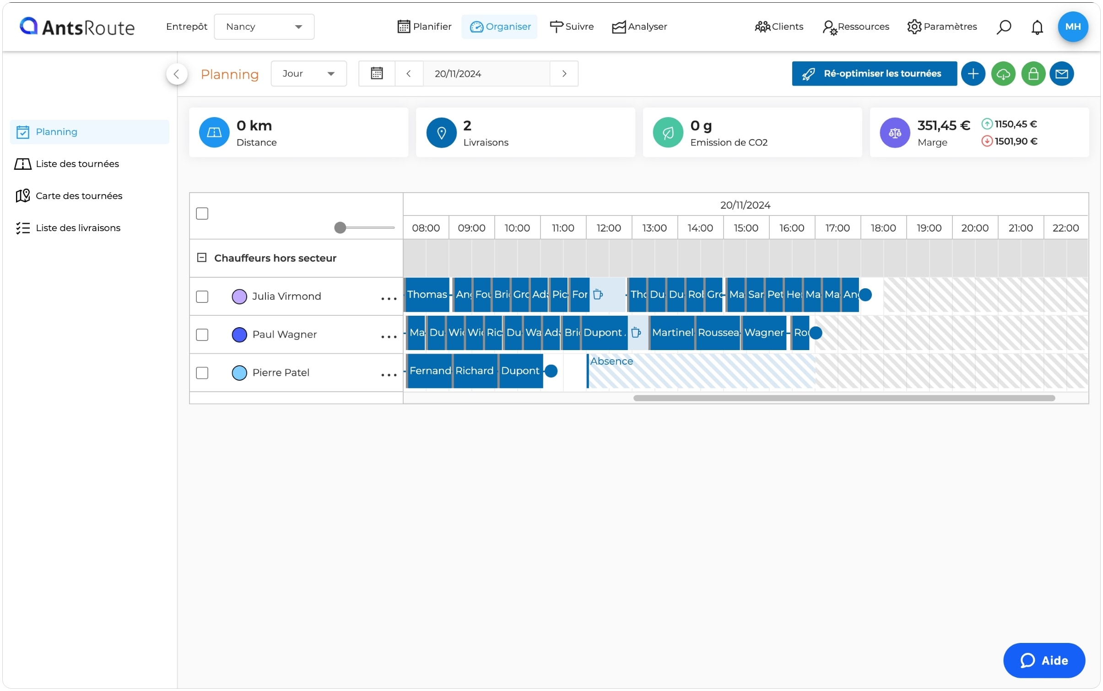The height and width of the screenshot is (691, 1103).
Task: Open the MH user avatar menu
Action: coord(1072,27)
